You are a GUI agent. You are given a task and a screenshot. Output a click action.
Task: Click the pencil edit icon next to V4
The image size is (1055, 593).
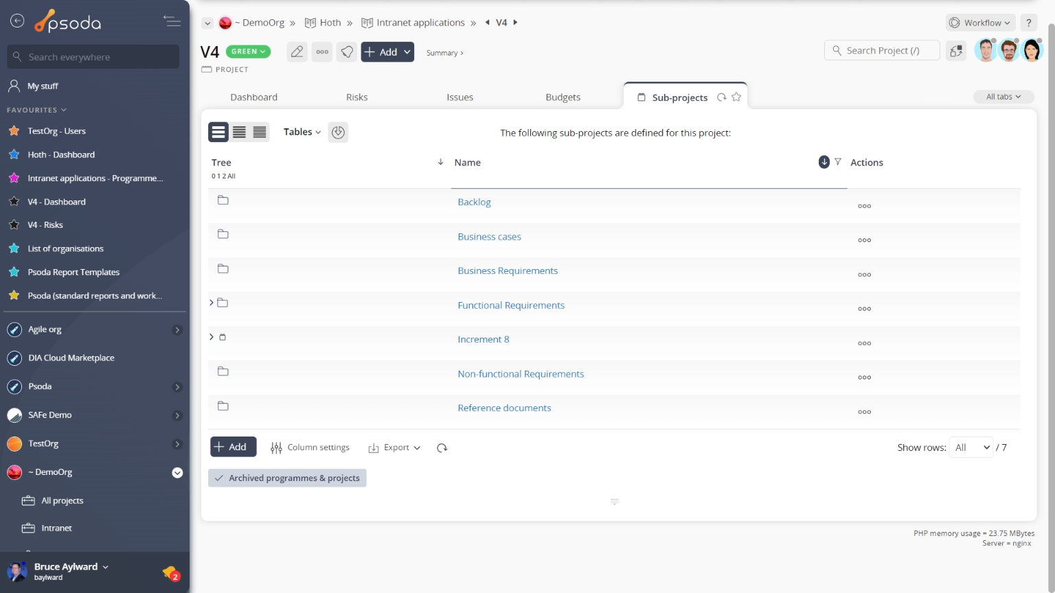coord(297,51)
